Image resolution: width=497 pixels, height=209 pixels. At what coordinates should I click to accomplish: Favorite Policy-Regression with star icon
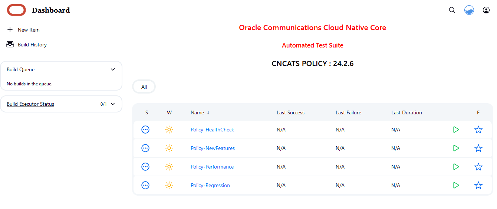478,185
